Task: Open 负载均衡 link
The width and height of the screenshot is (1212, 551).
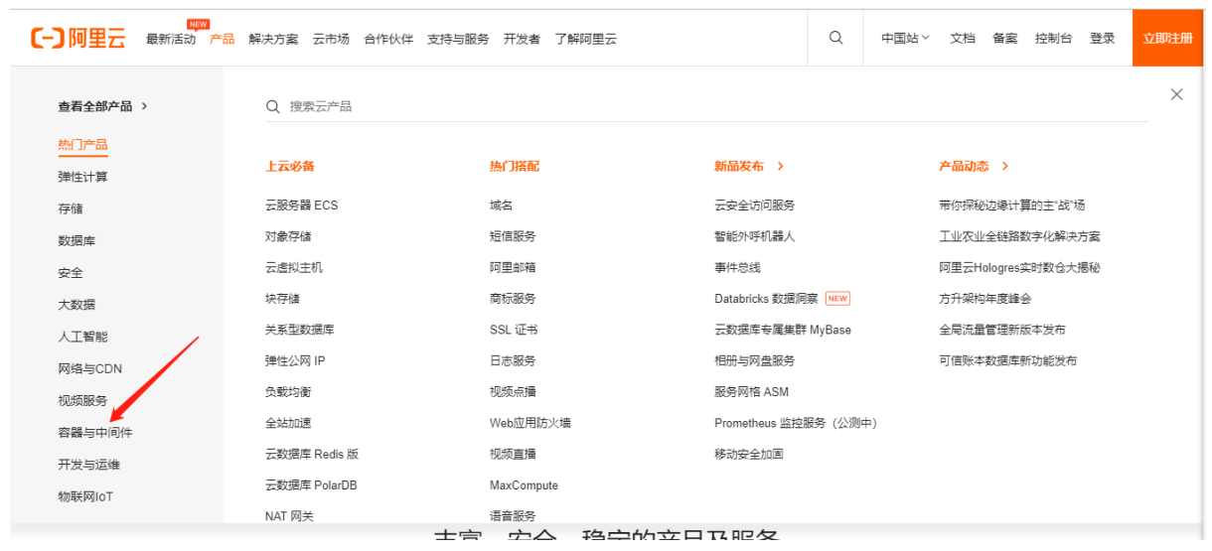Action: click(288, 392)
